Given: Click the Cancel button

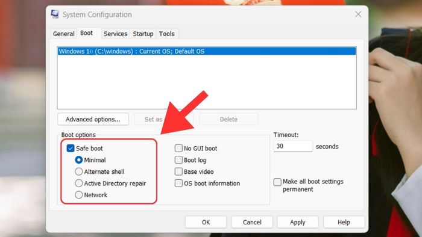Looking at the screenshot, I should (252, 222).
